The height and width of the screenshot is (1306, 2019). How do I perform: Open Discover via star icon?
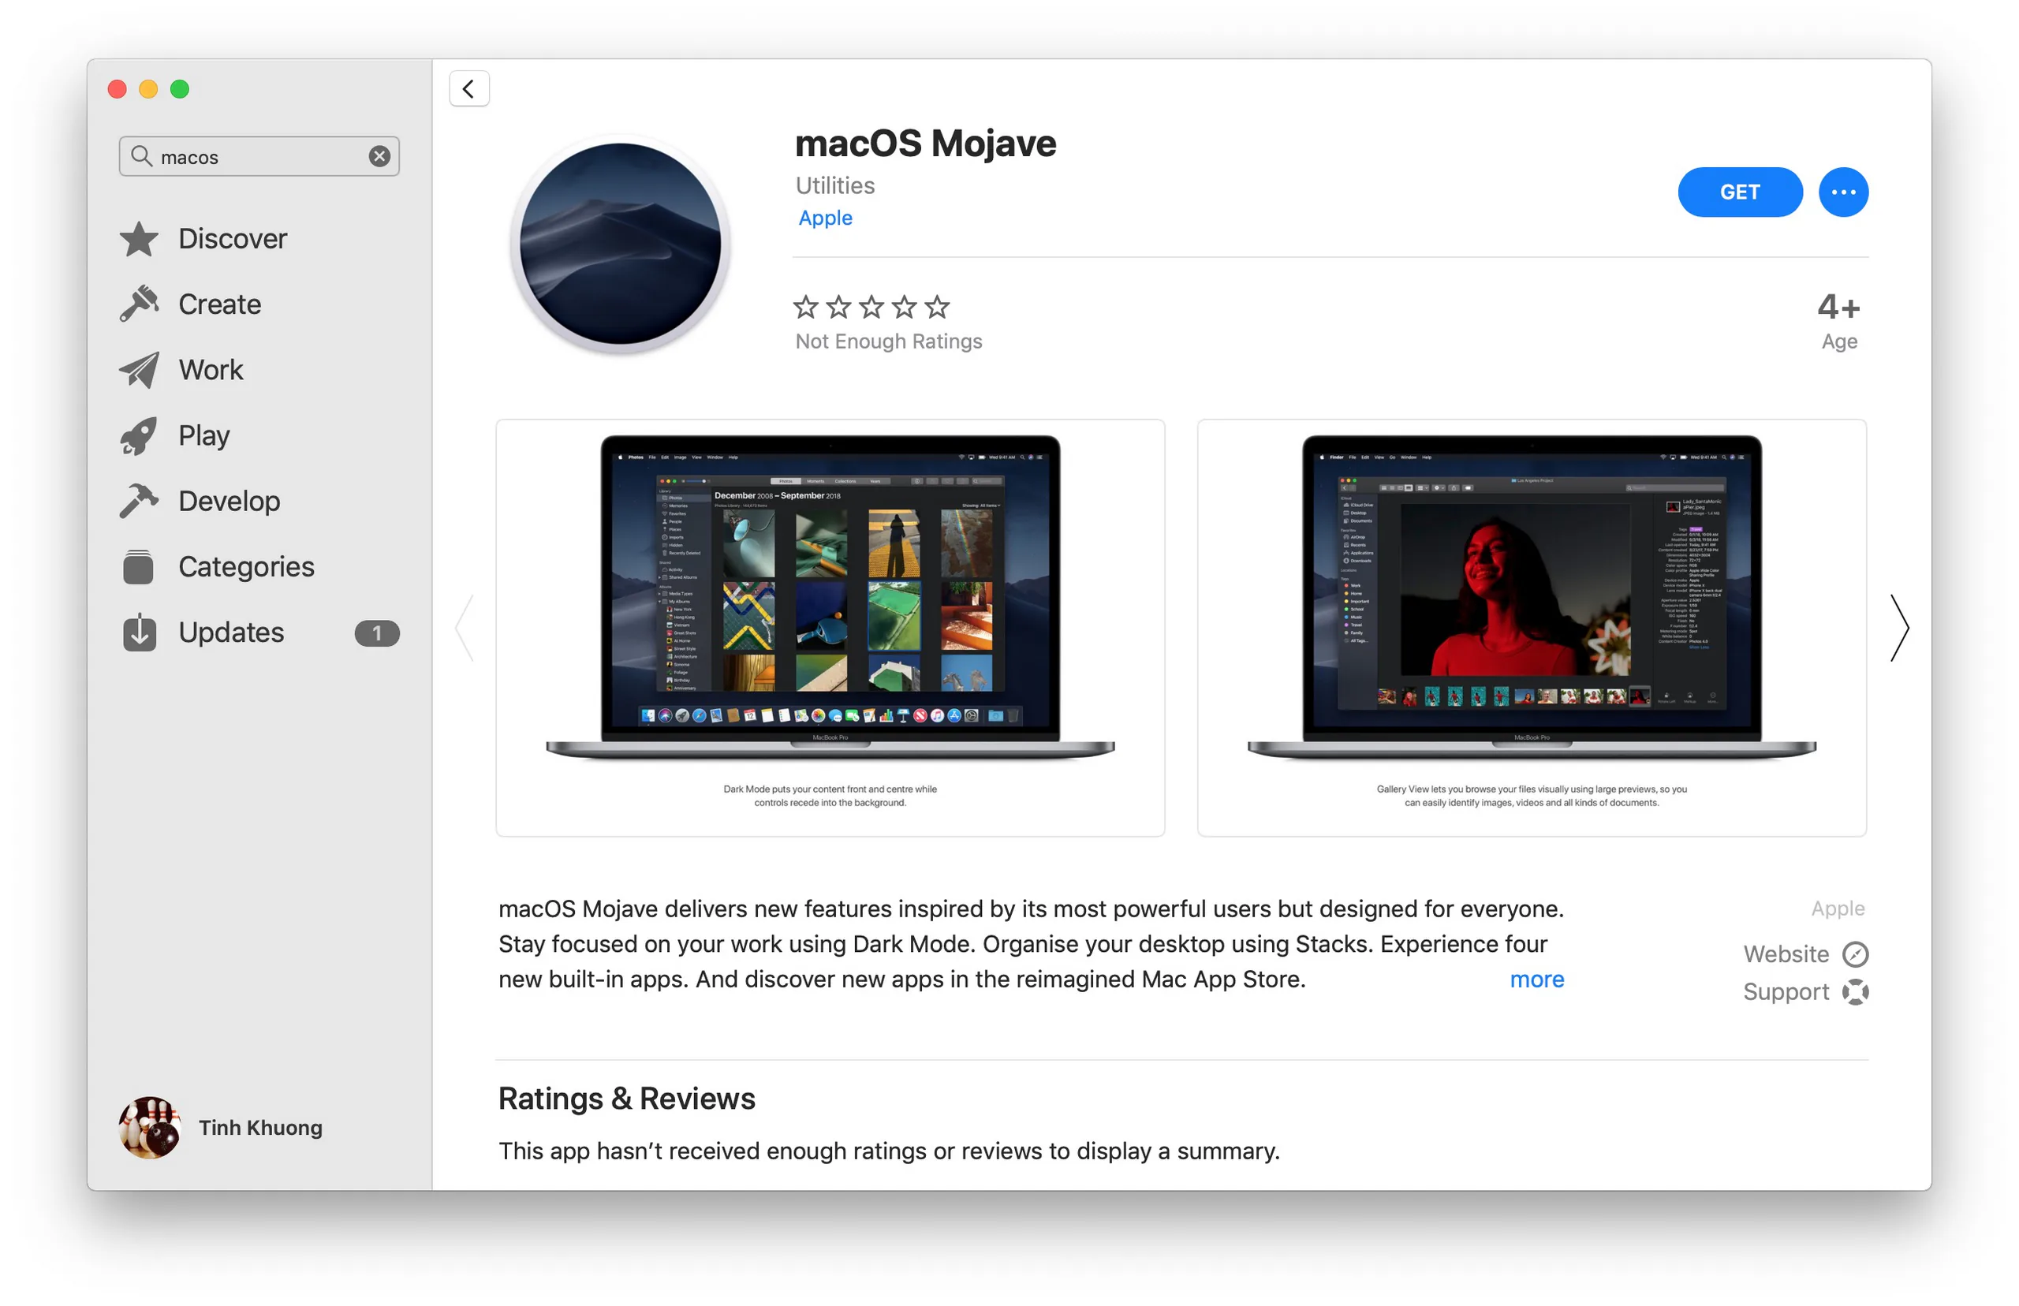click(139, 238)
